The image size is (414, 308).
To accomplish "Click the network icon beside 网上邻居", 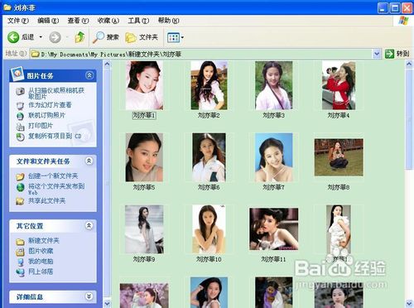I will pyautogui.click(x=20, y=272).
